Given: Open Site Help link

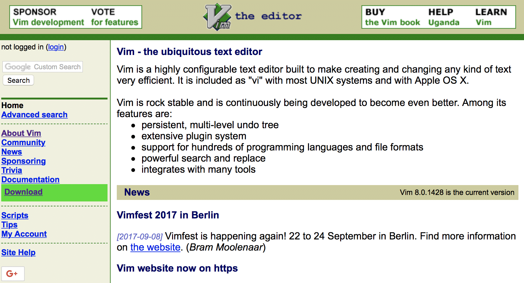Looking at the screenshot, I should [19, 252].
